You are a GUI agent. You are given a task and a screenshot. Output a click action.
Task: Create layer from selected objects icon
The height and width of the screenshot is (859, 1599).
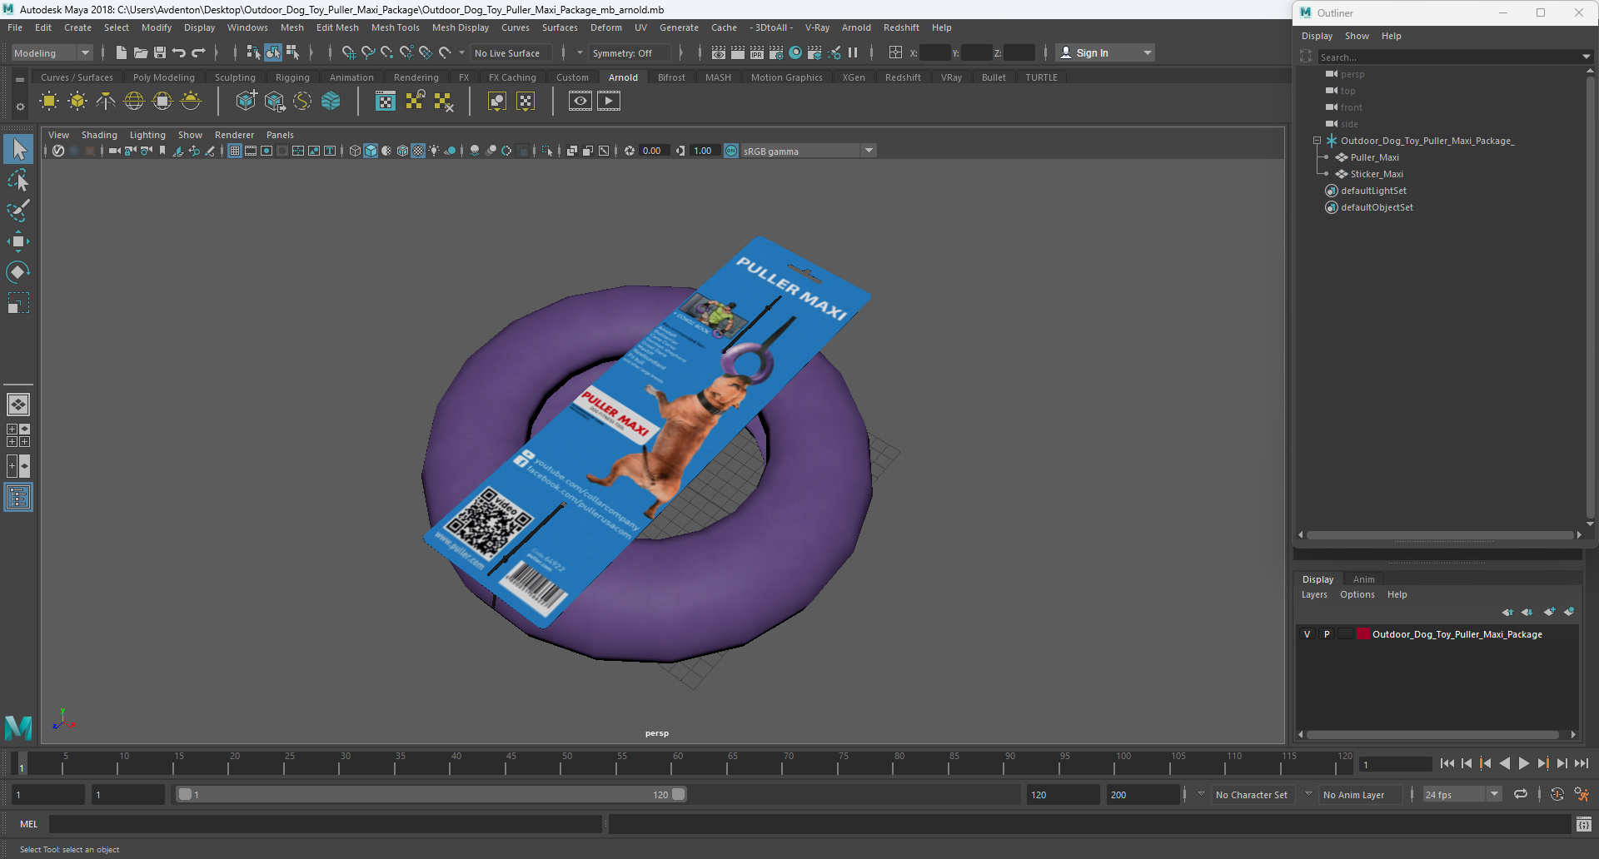pos(1569,612)
